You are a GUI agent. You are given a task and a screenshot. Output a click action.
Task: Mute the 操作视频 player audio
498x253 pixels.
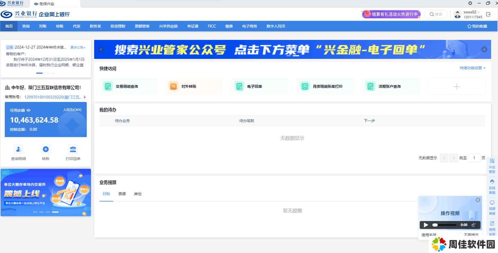474,225
